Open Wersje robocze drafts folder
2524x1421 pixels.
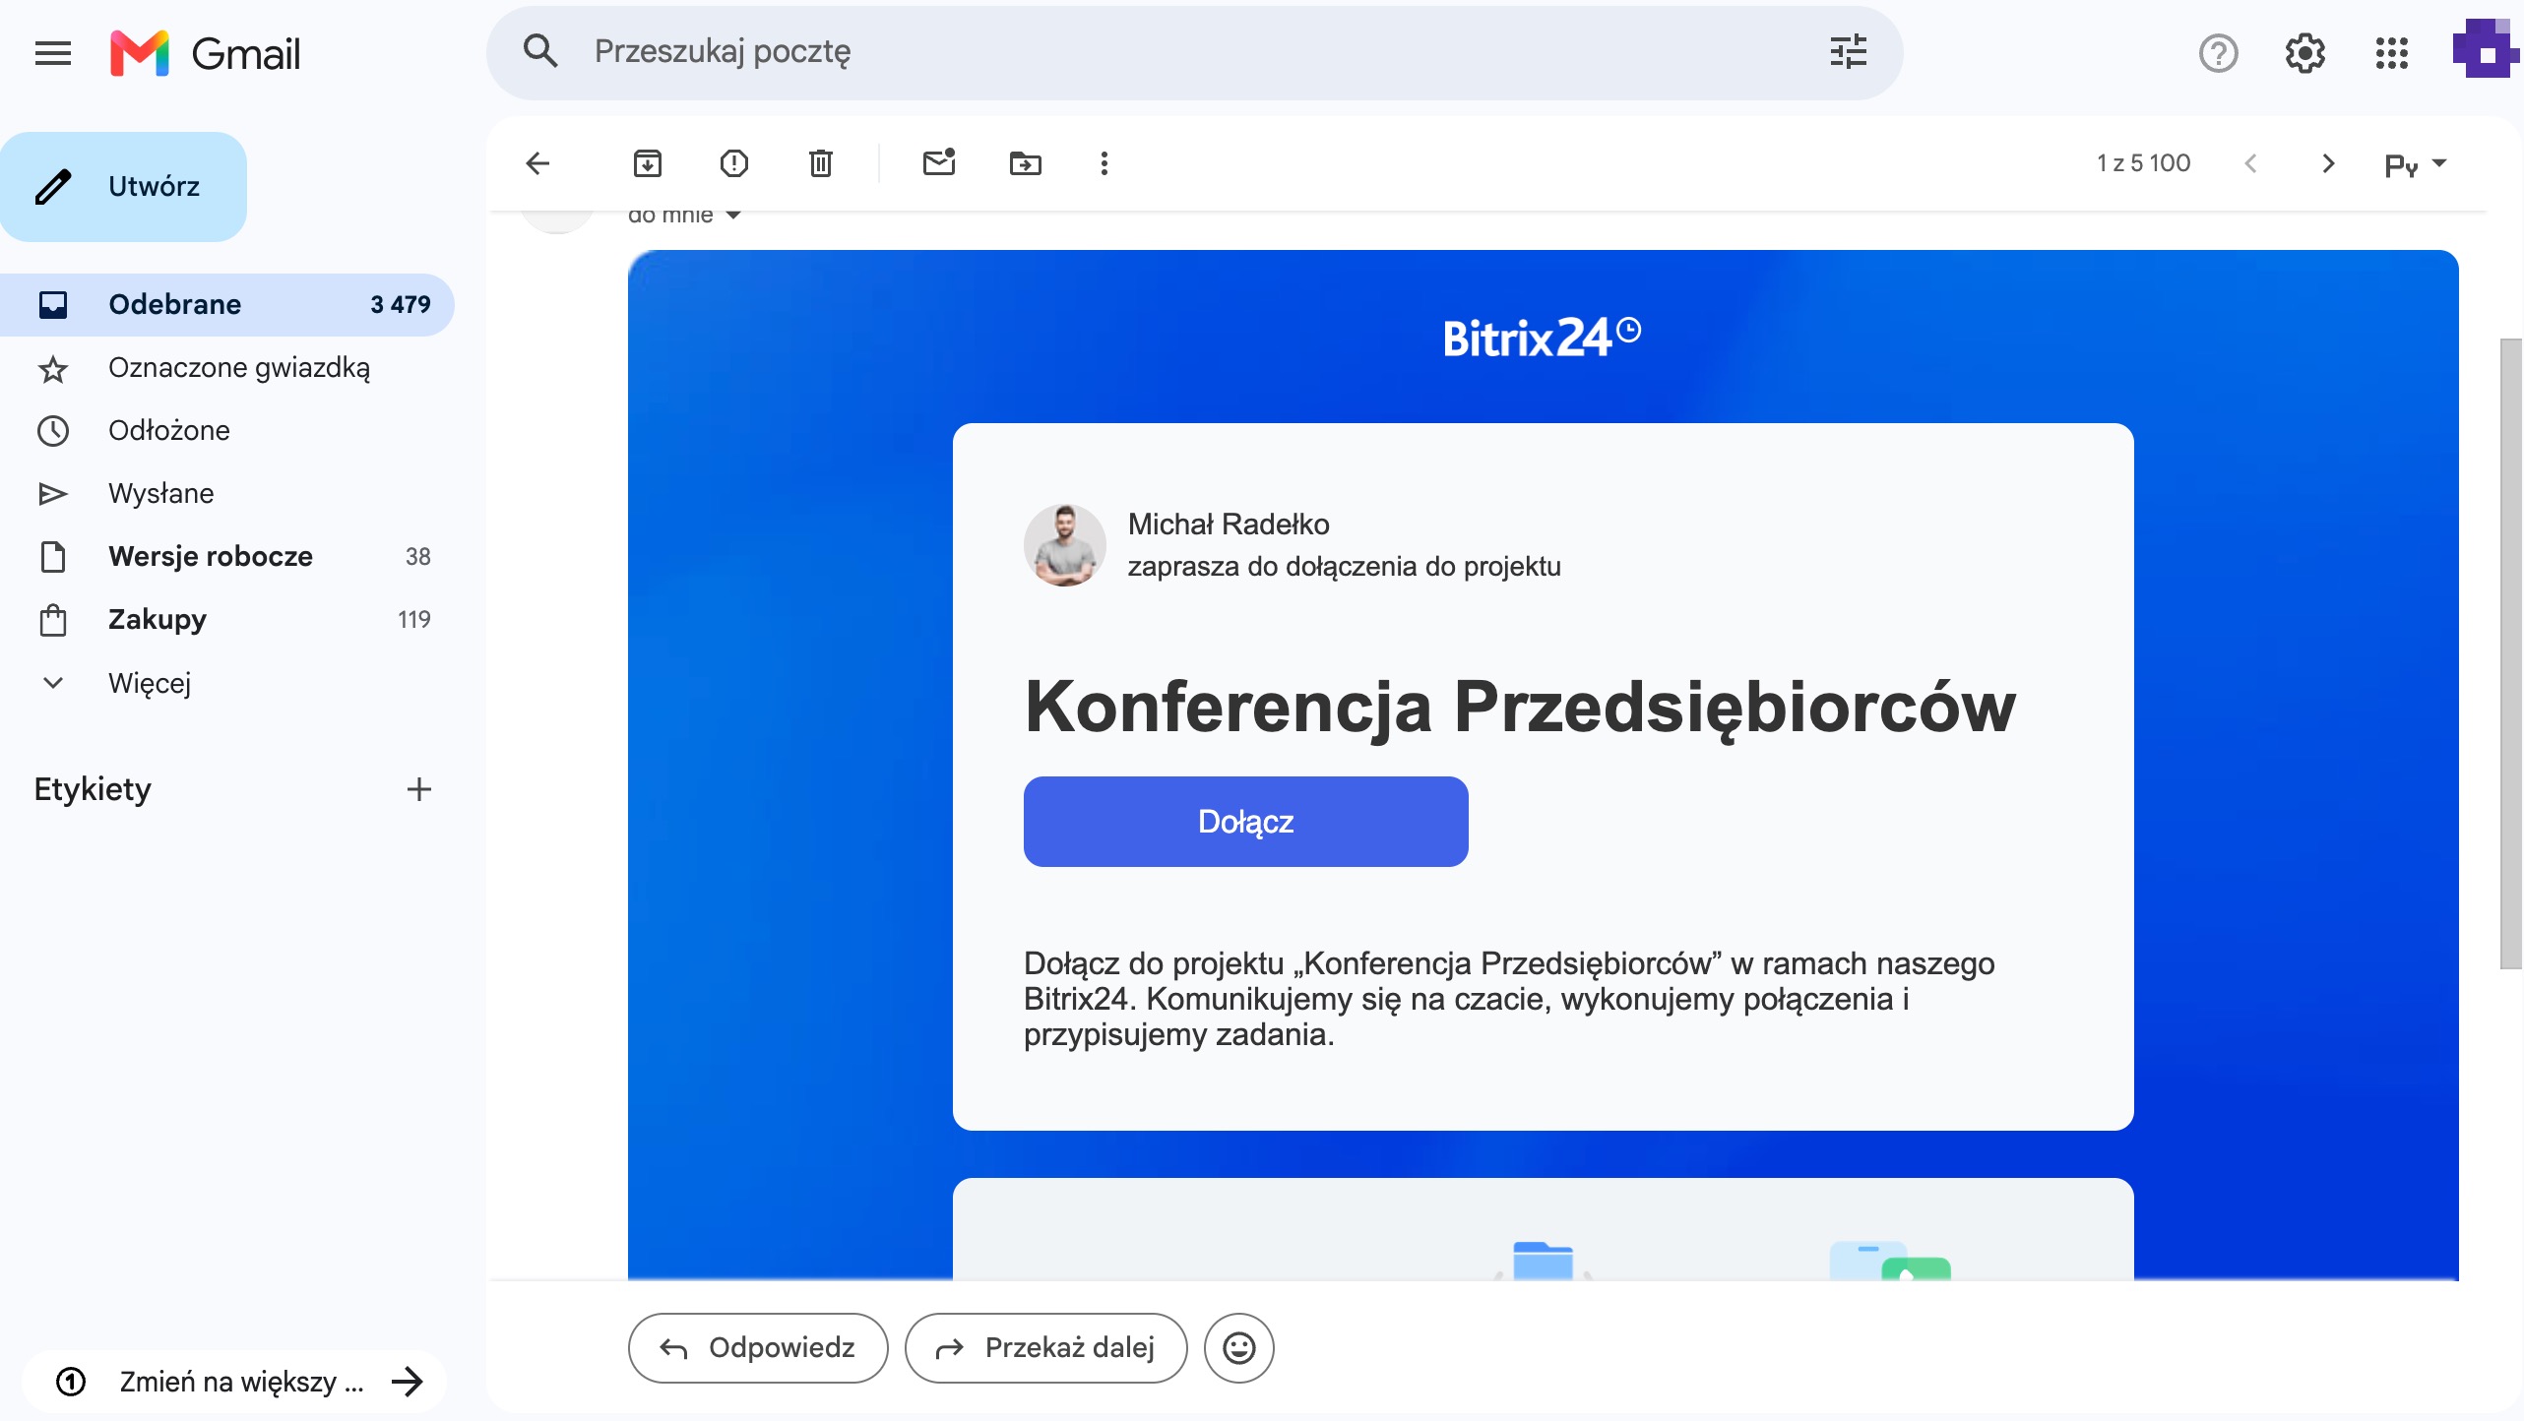[226, 557]
